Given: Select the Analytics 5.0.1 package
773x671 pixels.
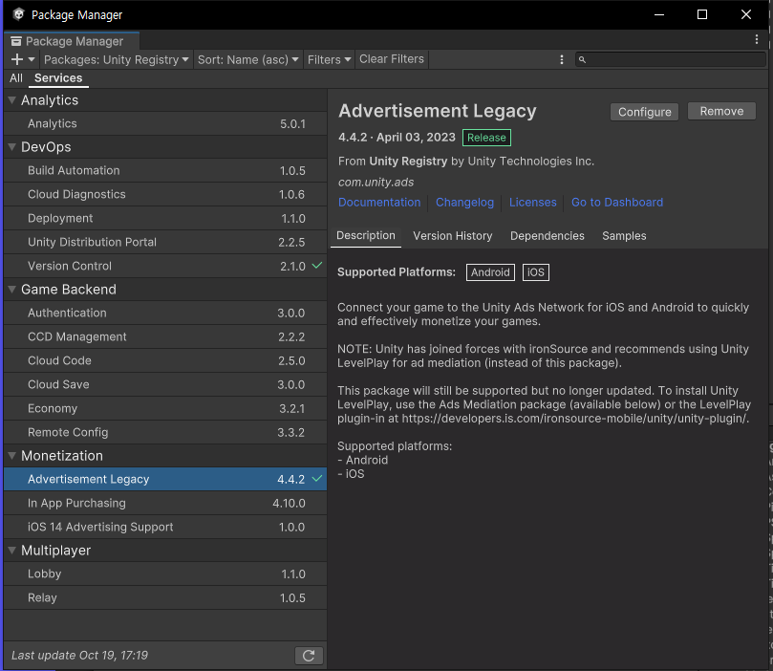Looking at the screenshot, I should pyautogui.click(x=165, y=123).
